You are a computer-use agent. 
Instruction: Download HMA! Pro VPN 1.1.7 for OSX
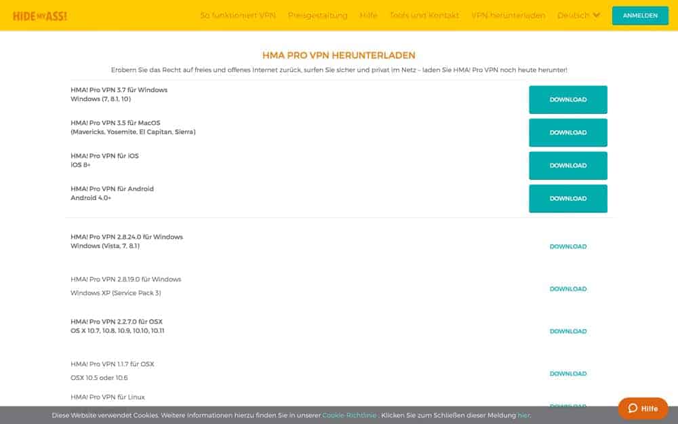(x=567, y=374)
